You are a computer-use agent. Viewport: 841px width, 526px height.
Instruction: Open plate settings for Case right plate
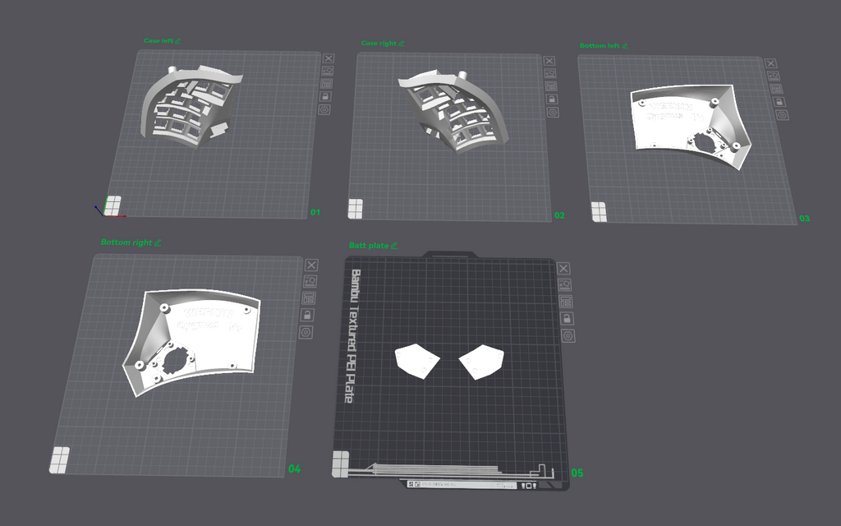tap(553, 112)
